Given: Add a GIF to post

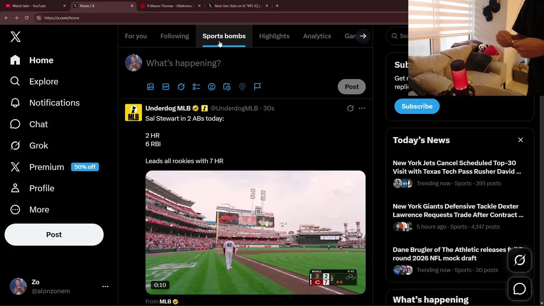Looking at the screenshot, I should [x=166, y=87].
